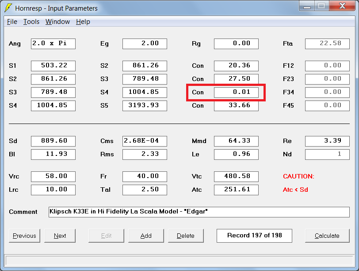
Task: Select the Eg field showing 2.00
Action: [x=145, y=44]
